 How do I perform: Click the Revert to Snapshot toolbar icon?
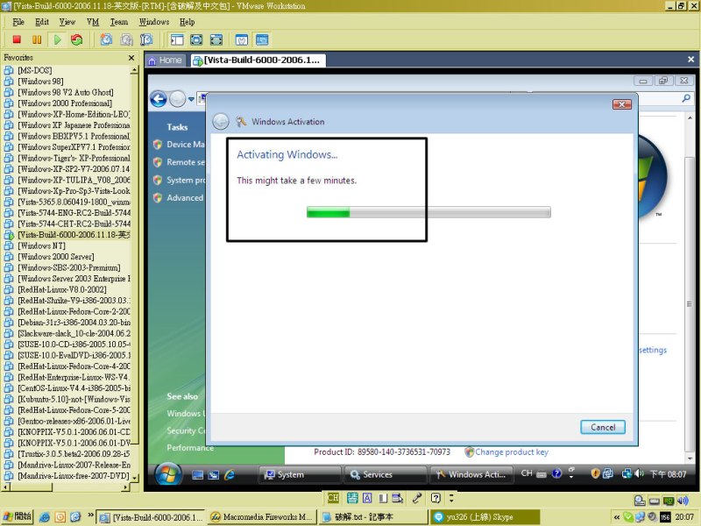[x=126, y=39]
